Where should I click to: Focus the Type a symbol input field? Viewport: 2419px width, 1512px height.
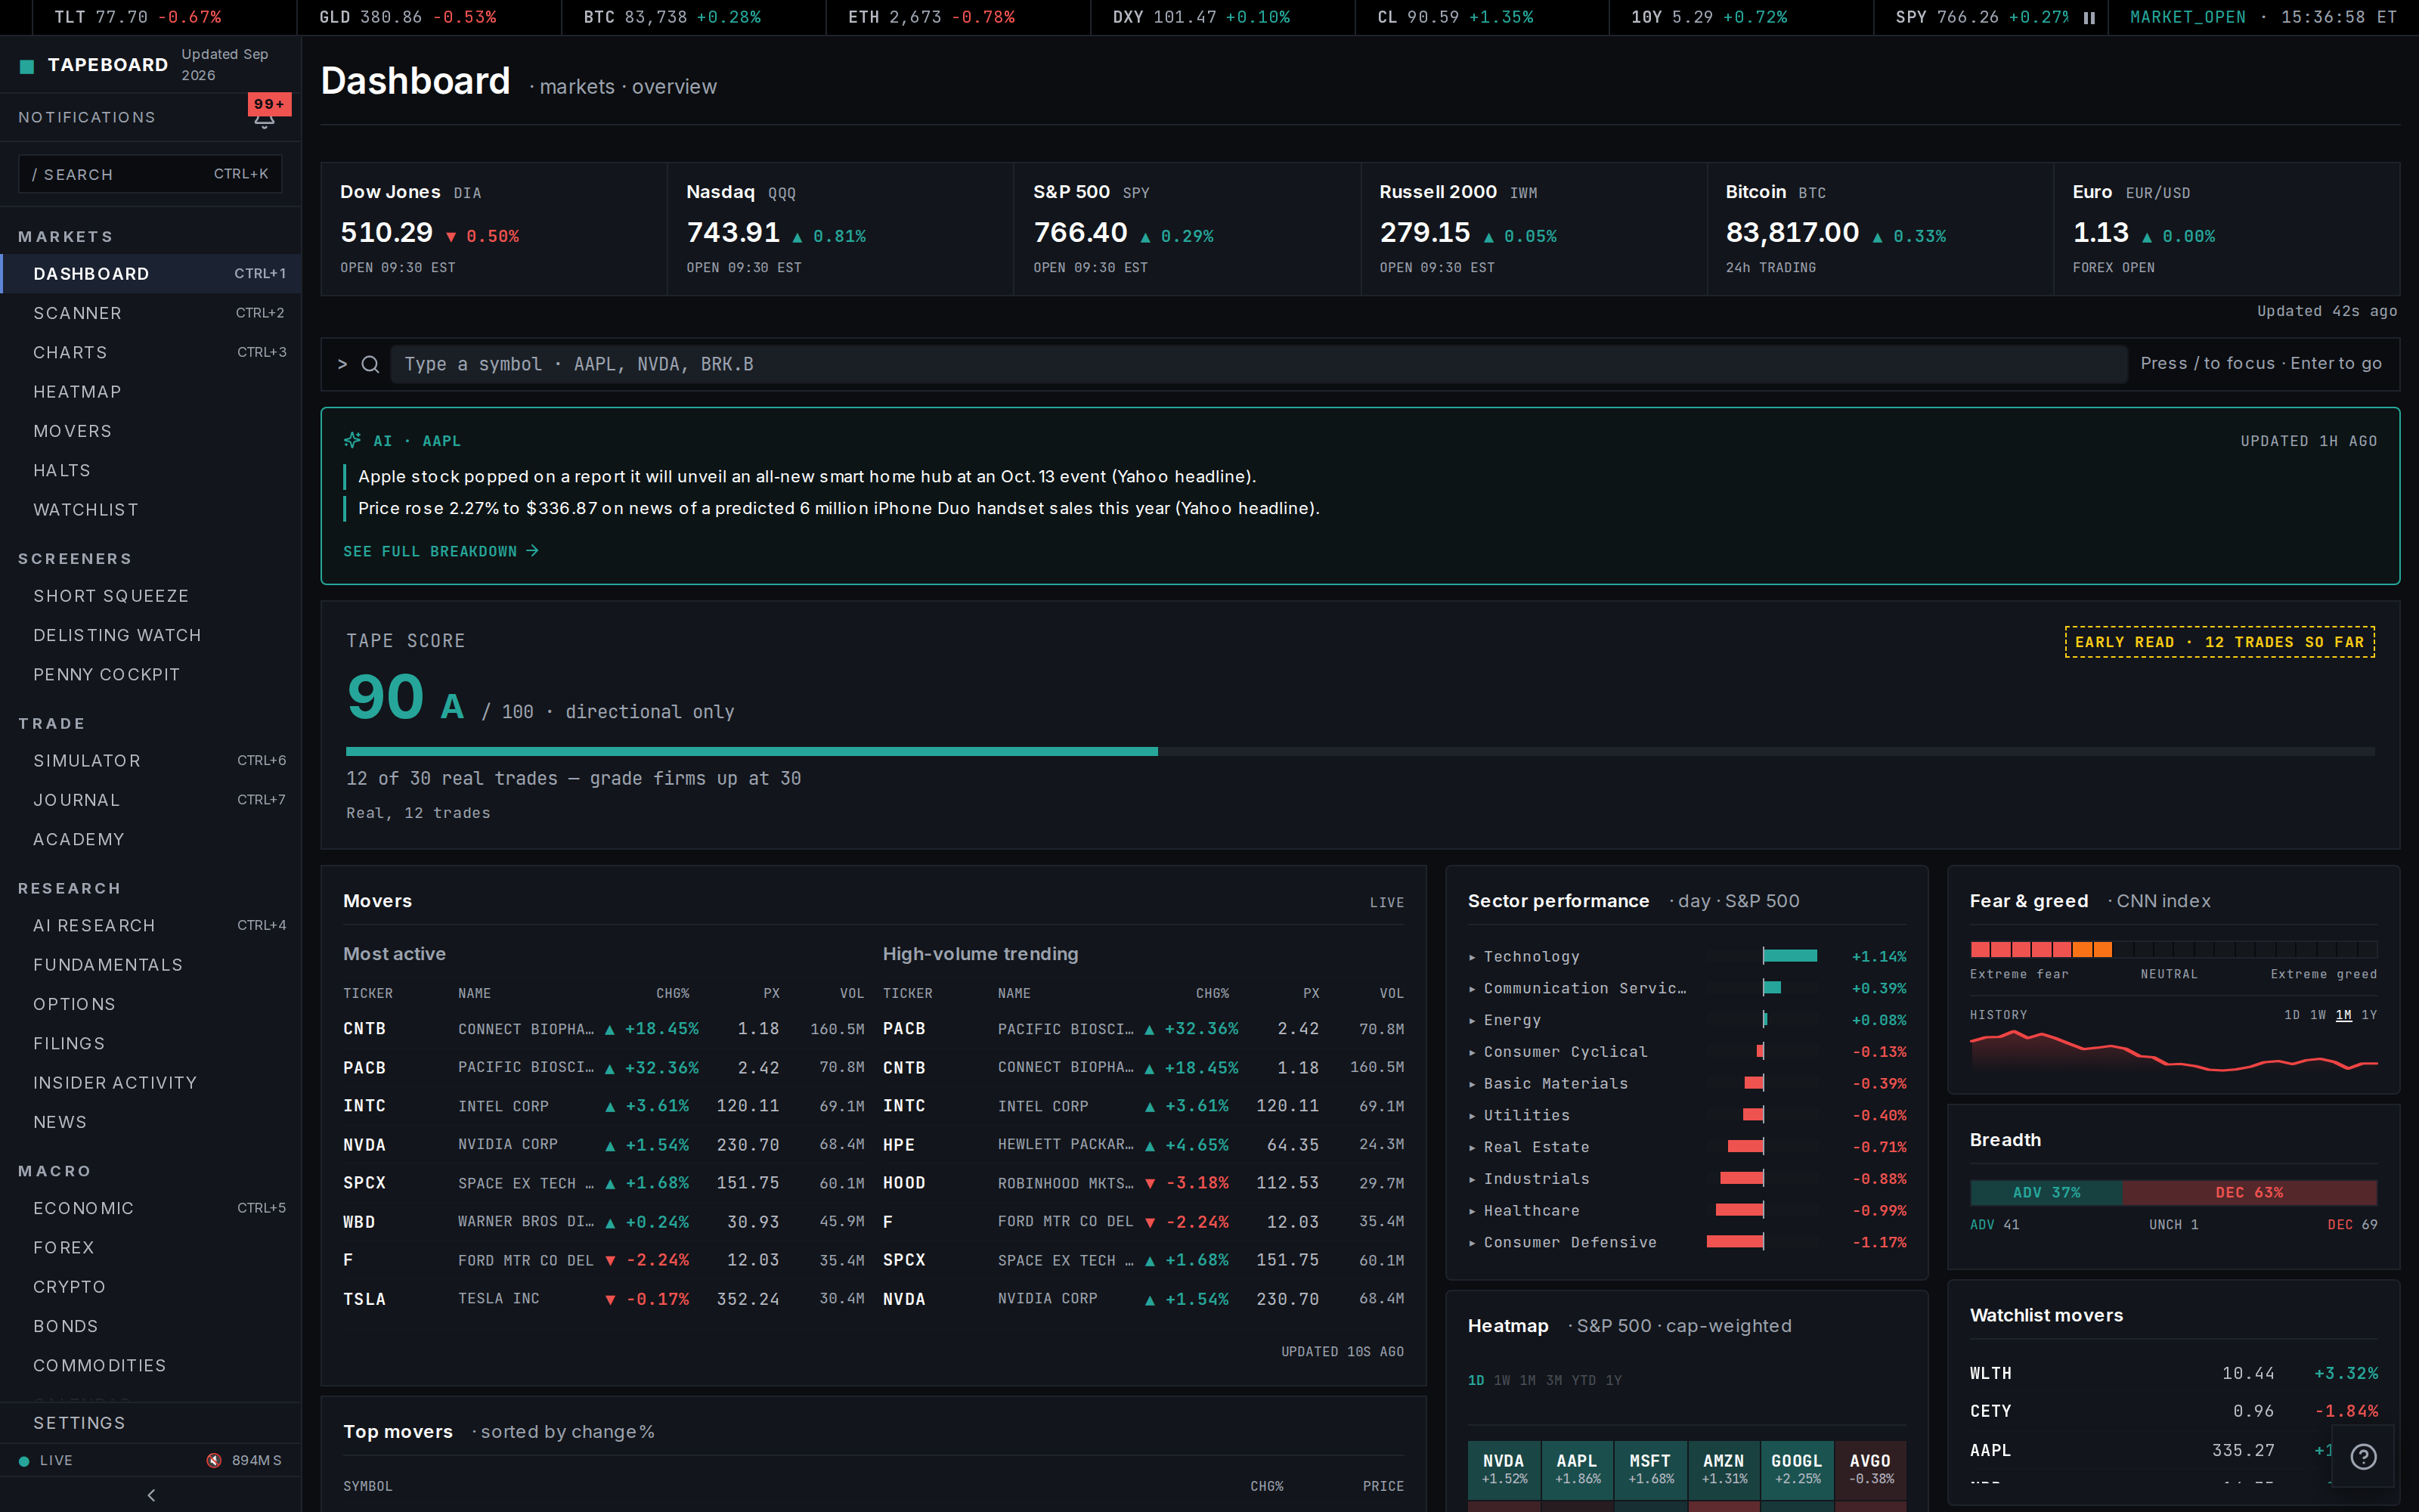click(1259, 364)
